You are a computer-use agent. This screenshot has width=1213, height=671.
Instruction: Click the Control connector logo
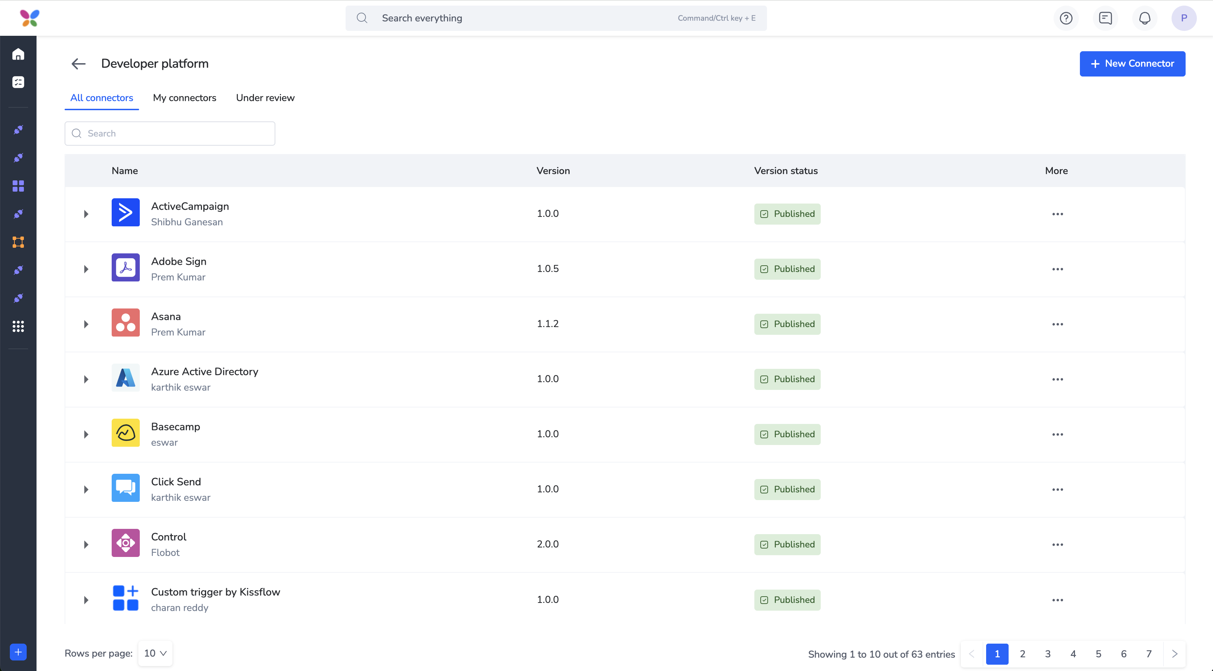(125, 543)
